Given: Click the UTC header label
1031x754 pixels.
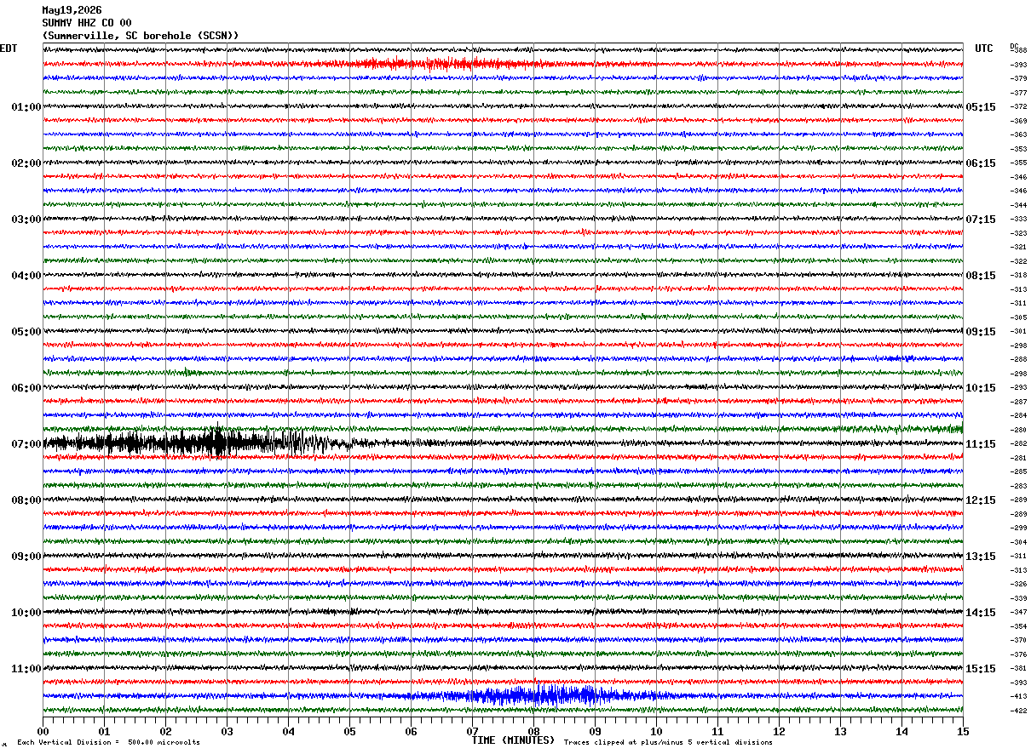Looking at the screenshot, I should click(984, 49).
